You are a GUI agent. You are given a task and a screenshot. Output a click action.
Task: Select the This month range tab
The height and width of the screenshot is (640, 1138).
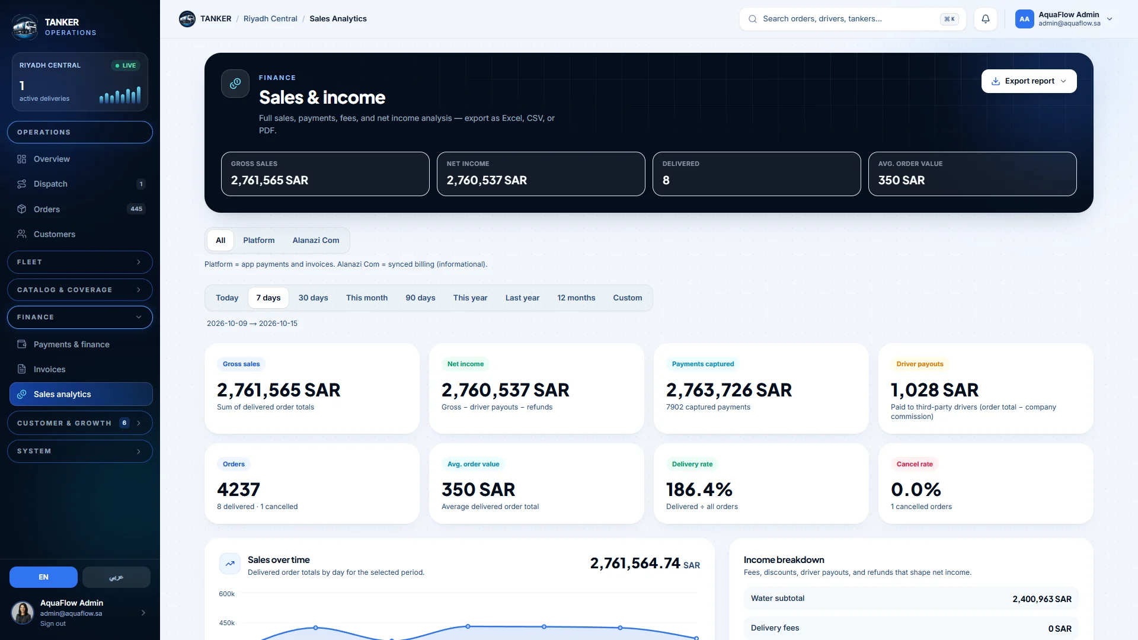[367, 298]
